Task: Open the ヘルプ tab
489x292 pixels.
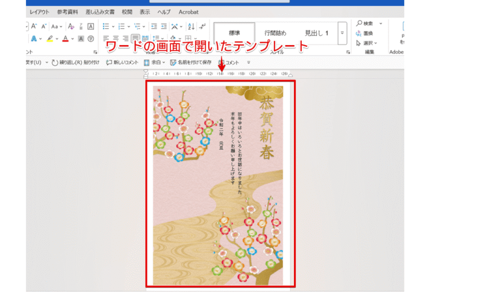Action: [x=164, y=12]
